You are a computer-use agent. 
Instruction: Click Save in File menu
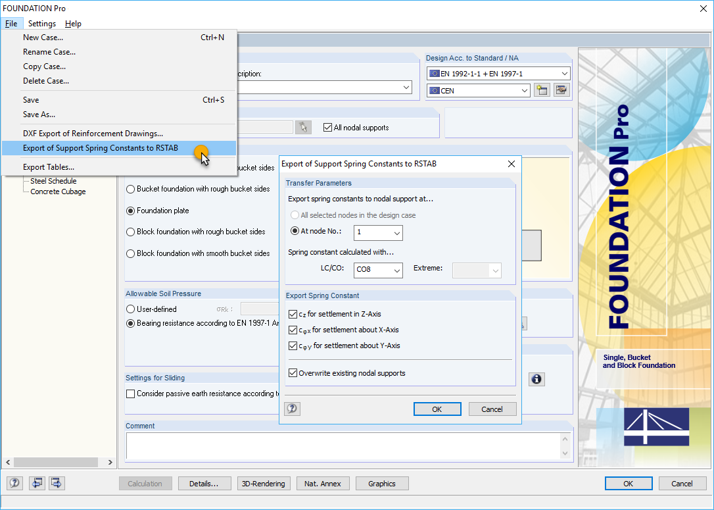point(119,100)
